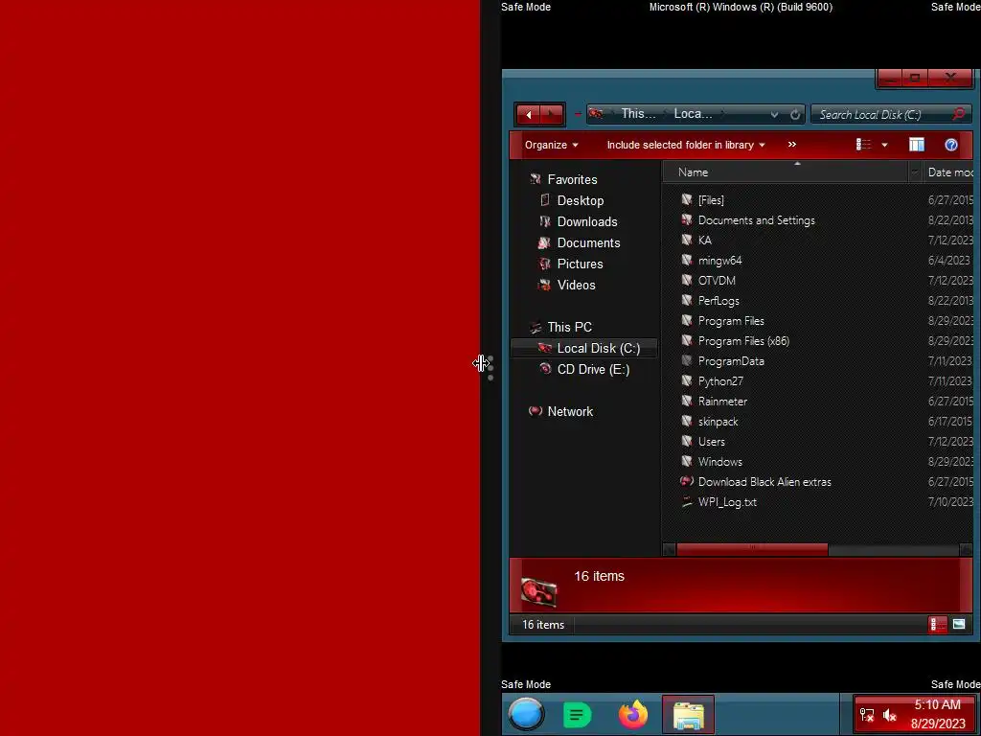Select This PC in navigation pane
The width and height of the screenshot is (981, 736).
[569, 328]
